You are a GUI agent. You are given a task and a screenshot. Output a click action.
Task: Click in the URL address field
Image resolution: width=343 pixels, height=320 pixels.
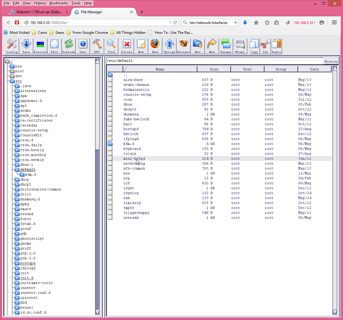[x=92, y=22]
